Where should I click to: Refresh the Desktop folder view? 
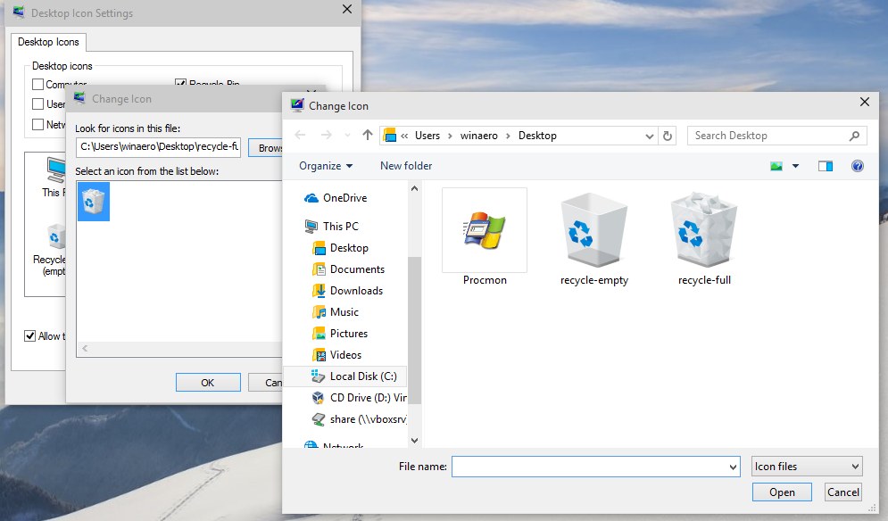[668, 135]
